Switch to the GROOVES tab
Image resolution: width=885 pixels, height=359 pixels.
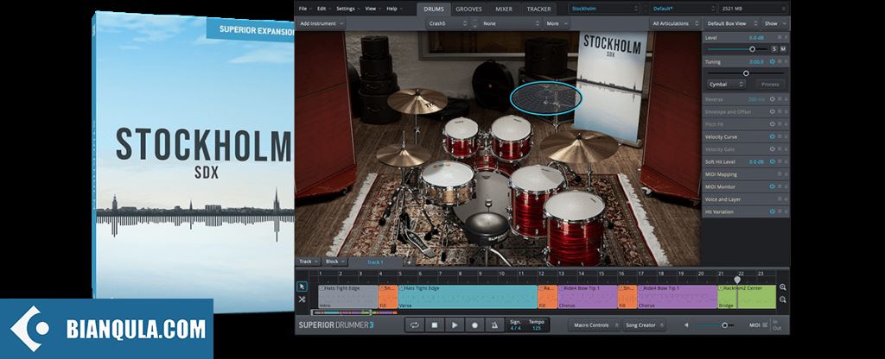(469, 9)
